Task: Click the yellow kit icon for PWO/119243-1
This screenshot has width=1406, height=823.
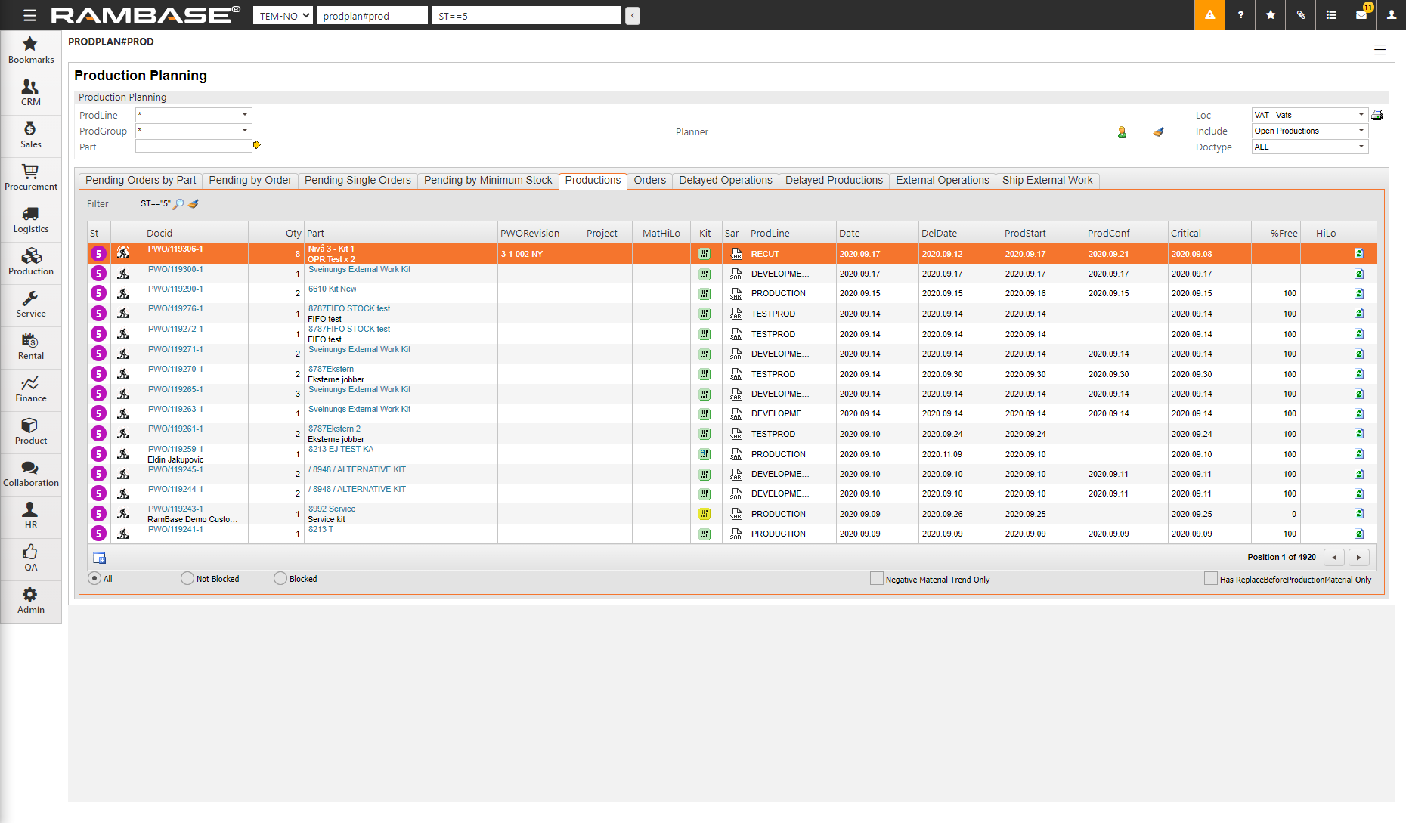Action: (x=705, y=514)
